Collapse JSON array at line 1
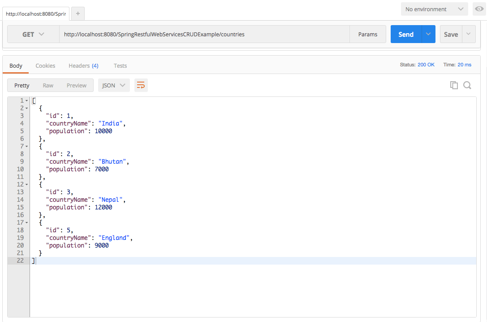The image size is (487, 322). [x=26, y=100]
